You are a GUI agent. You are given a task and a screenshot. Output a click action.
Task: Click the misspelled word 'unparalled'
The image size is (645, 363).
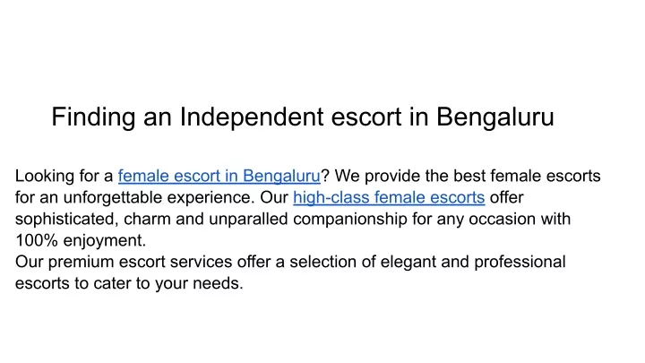[248, 219]
